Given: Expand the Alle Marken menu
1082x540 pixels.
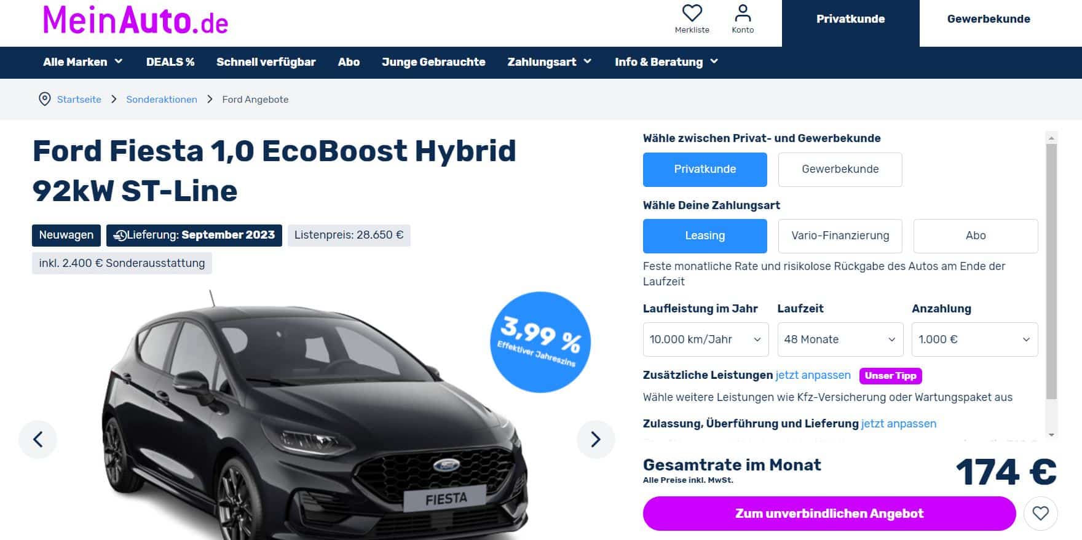Looking at the screenshot, I should point(83,62).
